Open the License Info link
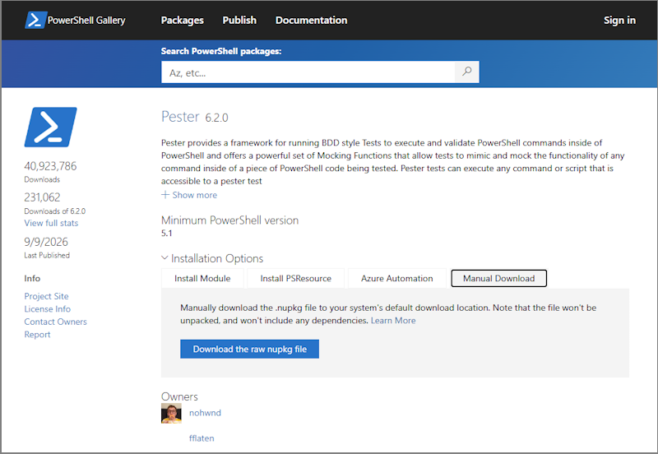The image size is (658, 454). [48, 308]
